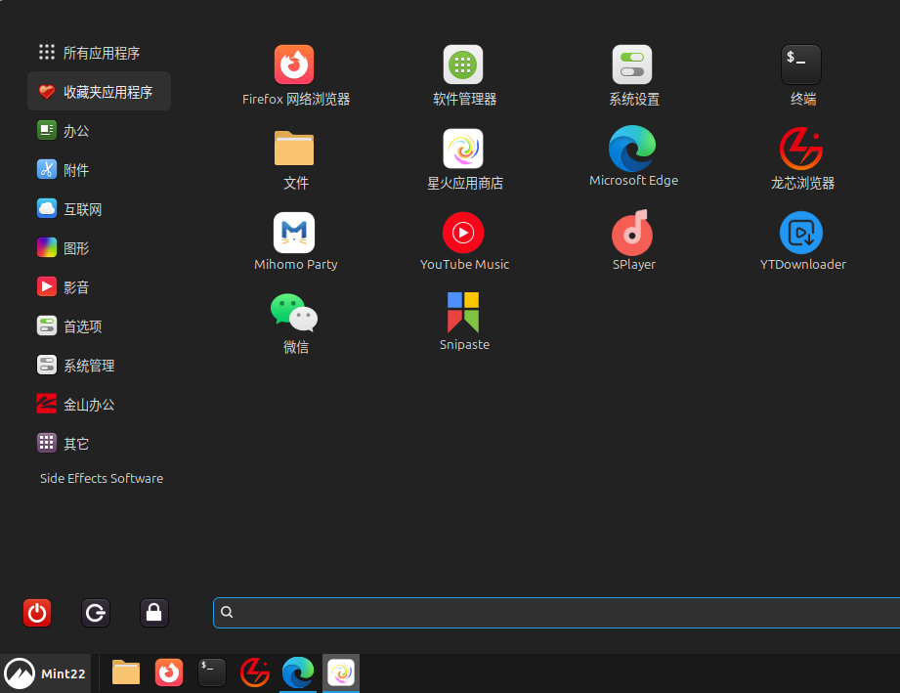Open 龙芯浏览器 from the taskbar
This screenshot has height=693, width=900.
255,672
